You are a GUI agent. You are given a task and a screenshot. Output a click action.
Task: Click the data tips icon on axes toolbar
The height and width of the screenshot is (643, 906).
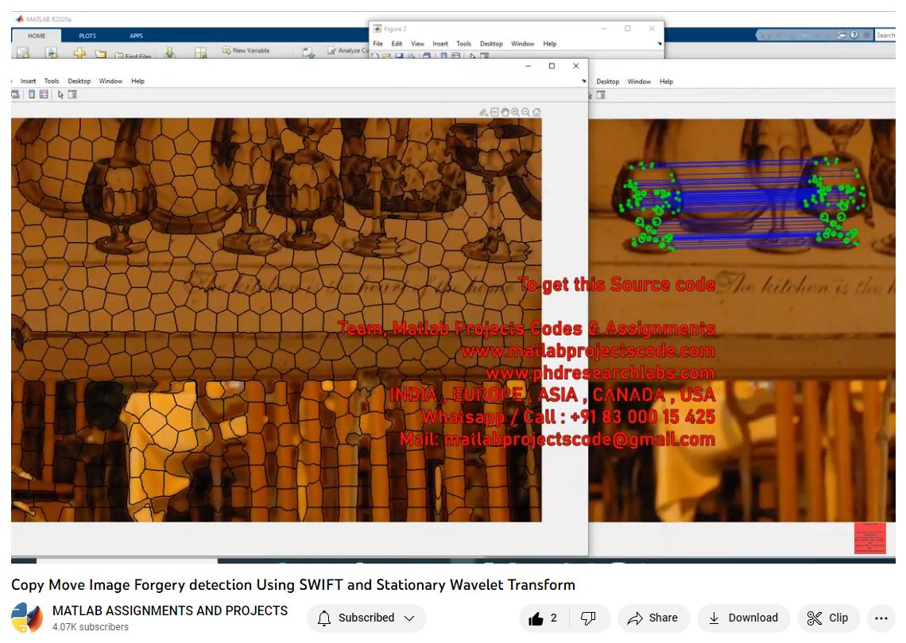[x=495, y=113]
